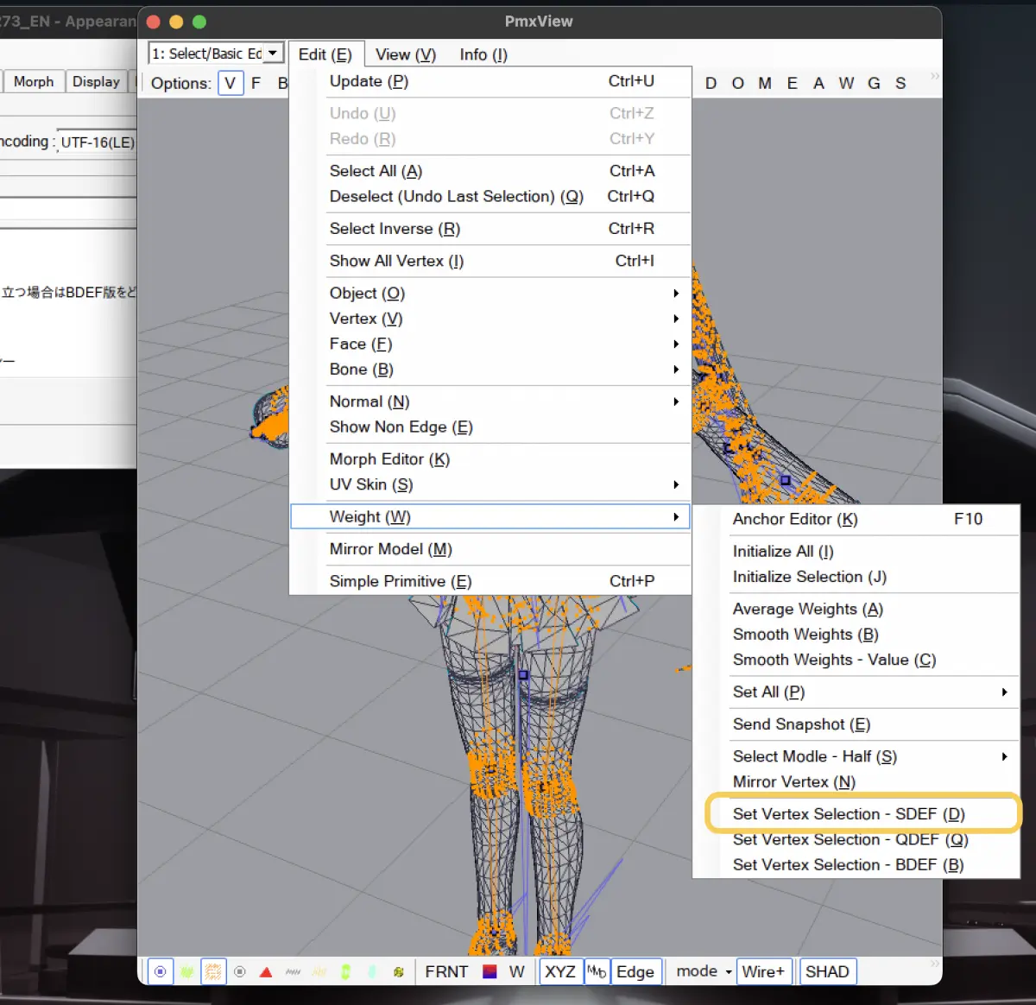1036x1005 pixels.
Task: Click the olive gear-like icon before FRNT
Action: coord(398,972)
